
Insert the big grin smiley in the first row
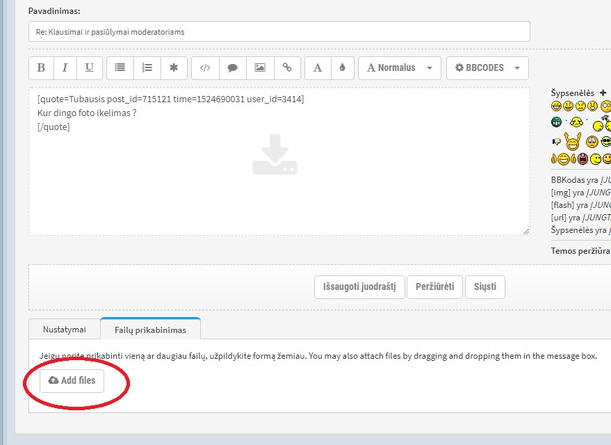(x=557, y=106)
